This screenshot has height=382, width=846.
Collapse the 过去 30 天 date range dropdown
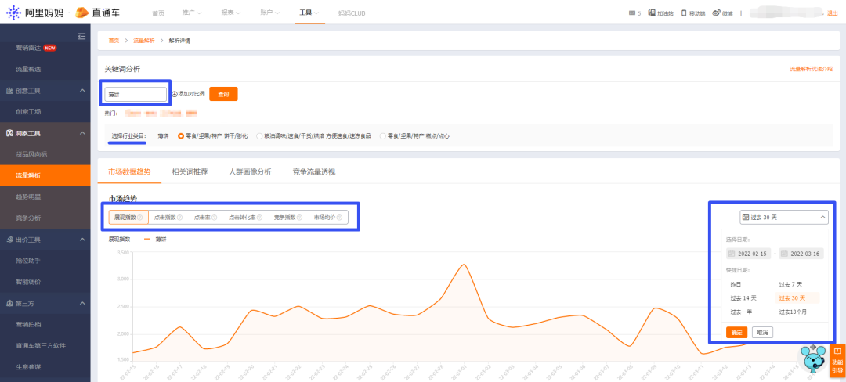[822, 217]
